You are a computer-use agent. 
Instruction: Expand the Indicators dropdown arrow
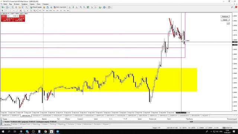102,7
